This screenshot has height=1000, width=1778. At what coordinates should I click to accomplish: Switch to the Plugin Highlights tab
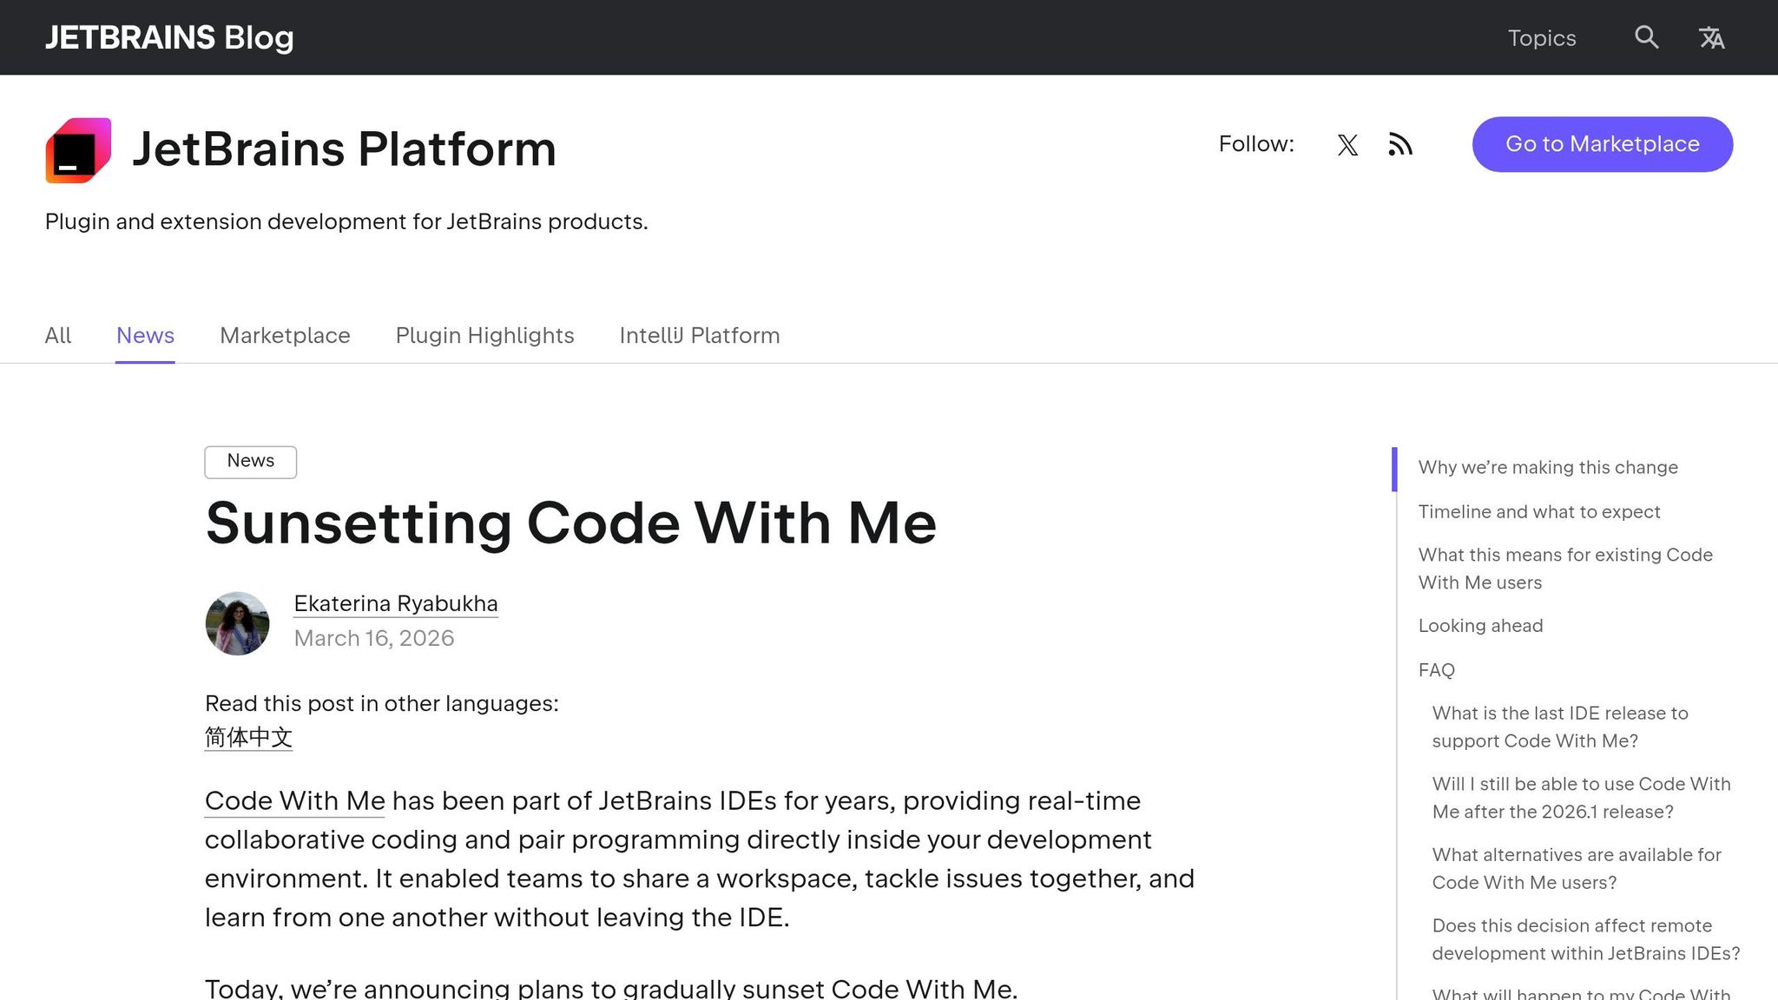(x=484, y=336)
